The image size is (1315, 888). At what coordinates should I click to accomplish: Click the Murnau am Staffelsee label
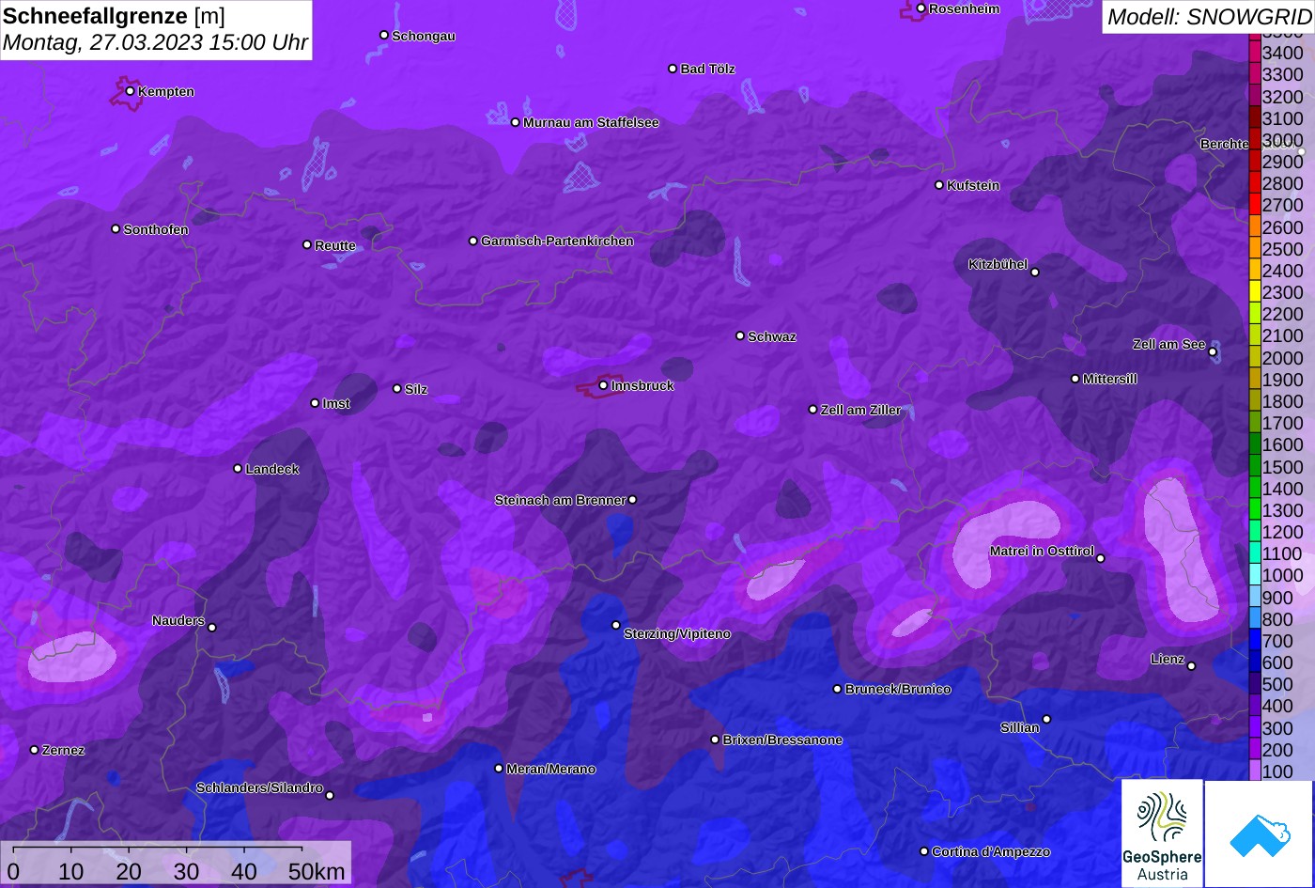coord(591,122)
